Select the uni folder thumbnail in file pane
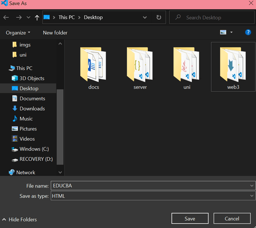256x228 pixels. 187,68
